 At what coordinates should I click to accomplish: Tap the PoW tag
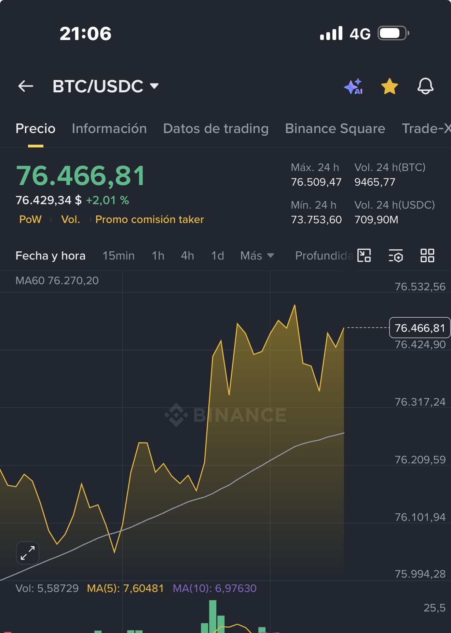[x=30, y=219]
